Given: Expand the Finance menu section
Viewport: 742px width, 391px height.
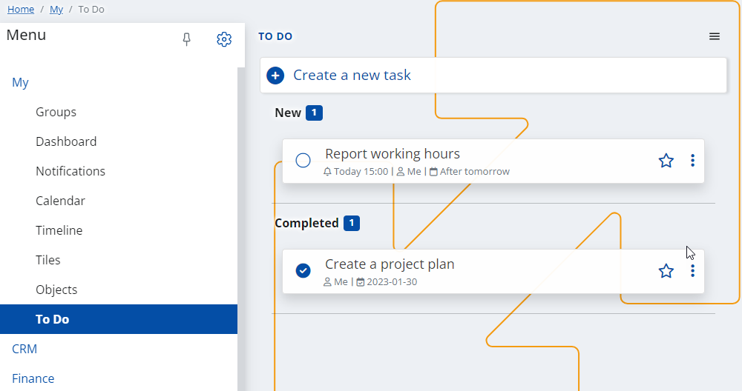Looking at the screenshot, I should 33,378.
